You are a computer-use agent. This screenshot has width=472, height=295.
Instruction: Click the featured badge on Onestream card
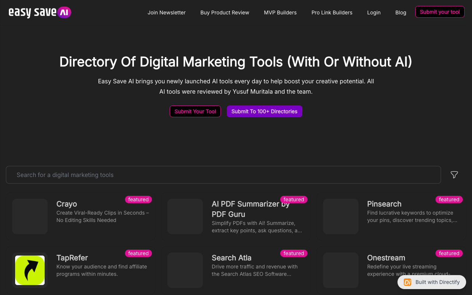(449, 253)
